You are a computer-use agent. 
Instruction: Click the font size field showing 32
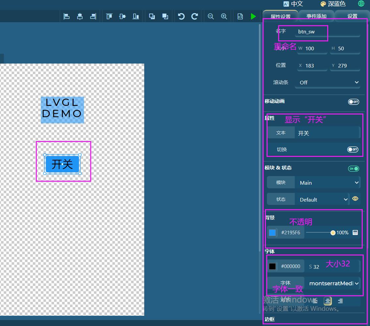tap(332, 266)
